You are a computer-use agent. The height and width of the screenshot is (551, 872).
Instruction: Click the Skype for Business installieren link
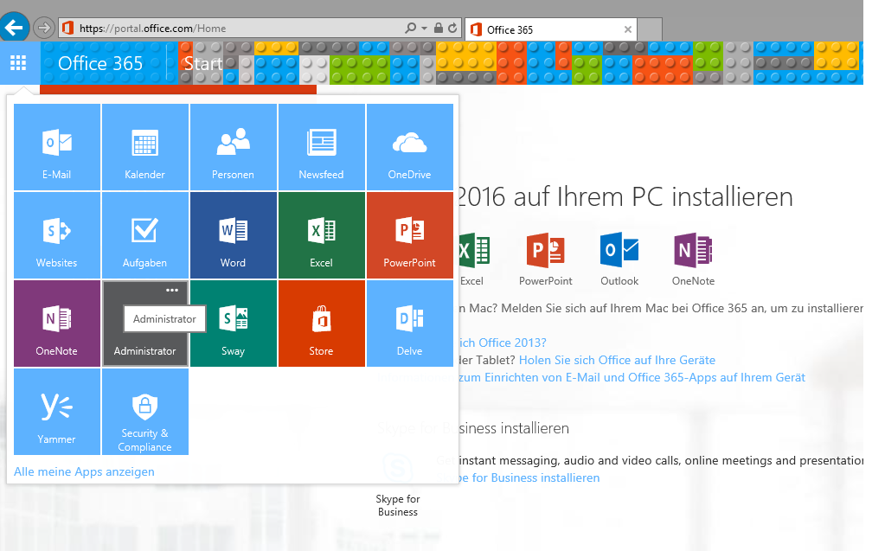click(x=529, y=477)
